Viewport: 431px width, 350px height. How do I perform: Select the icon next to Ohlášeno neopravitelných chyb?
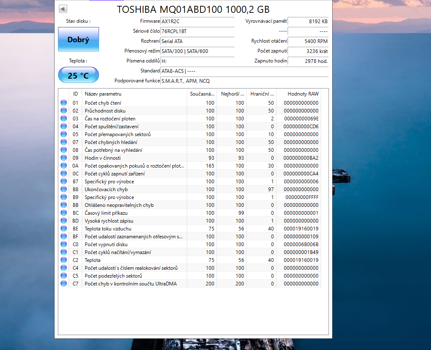tap(63, 205)
